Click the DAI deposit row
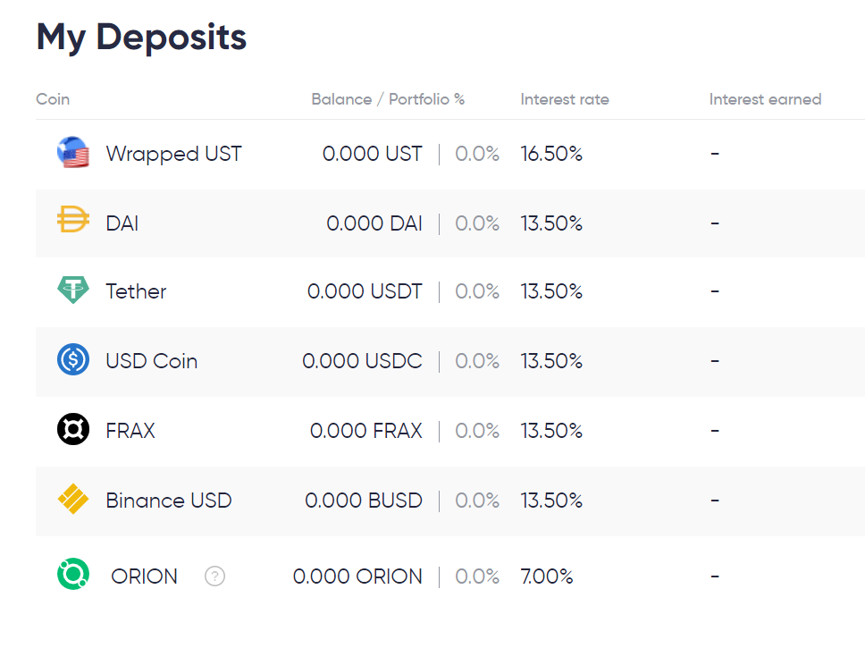 pos(402,223)
